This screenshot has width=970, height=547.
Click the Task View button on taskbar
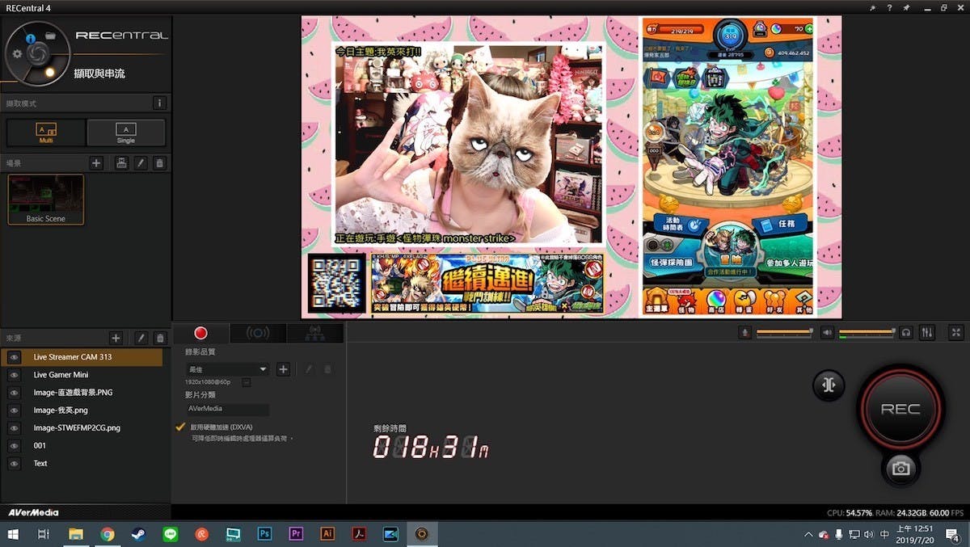pos(44,534)
